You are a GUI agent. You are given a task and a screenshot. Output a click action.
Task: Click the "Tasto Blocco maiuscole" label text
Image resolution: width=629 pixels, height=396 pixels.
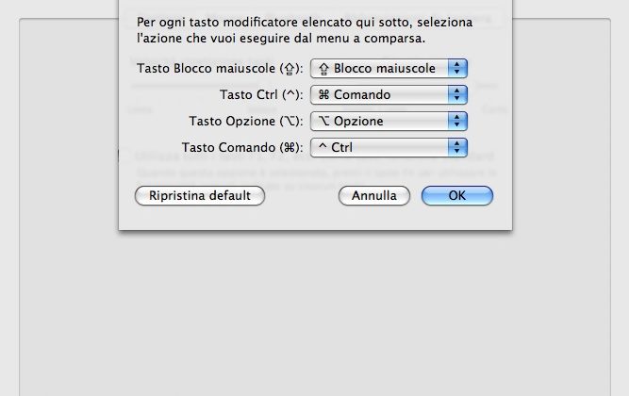pos(207,68)
